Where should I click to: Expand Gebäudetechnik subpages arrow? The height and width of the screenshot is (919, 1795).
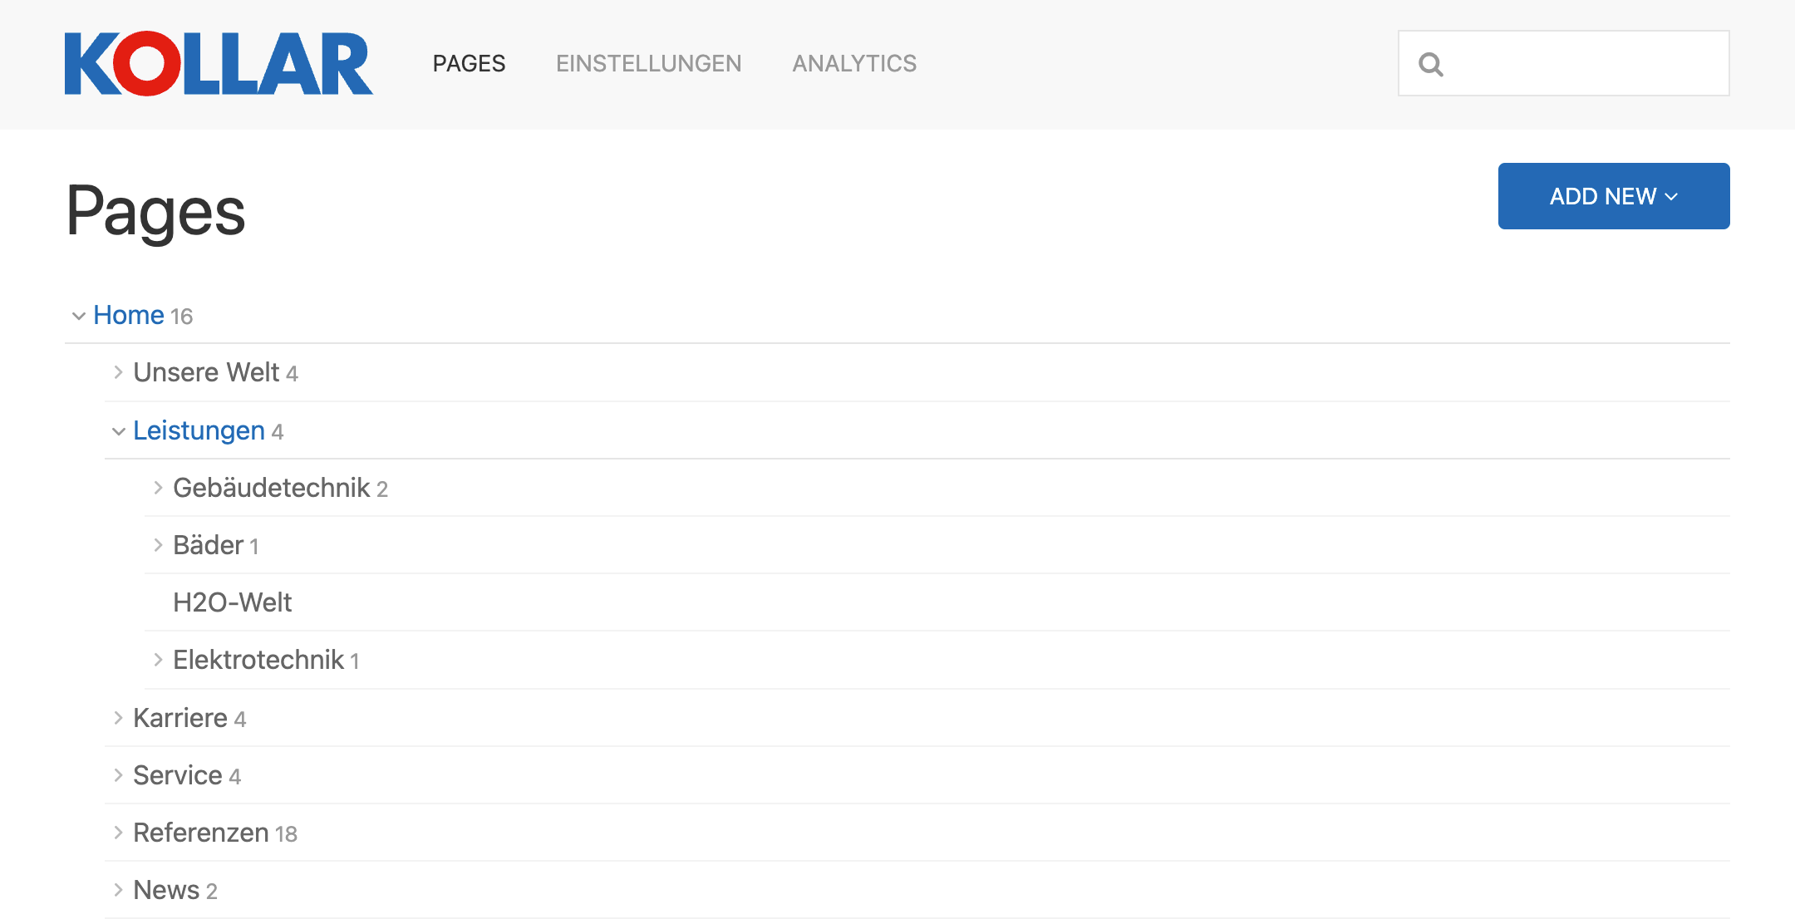tap(158, 488)
